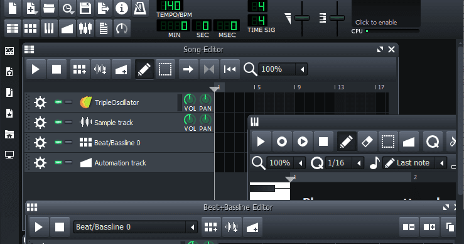
Task: Mute the Automation track
Action: 58,163
